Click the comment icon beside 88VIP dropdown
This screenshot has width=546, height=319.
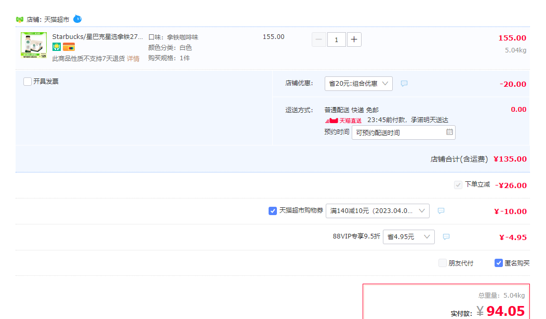[446, 237]
